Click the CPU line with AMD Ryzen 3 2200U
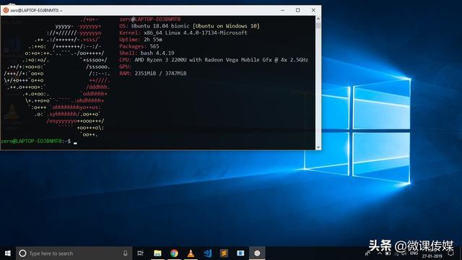 (x=214, y=60)
